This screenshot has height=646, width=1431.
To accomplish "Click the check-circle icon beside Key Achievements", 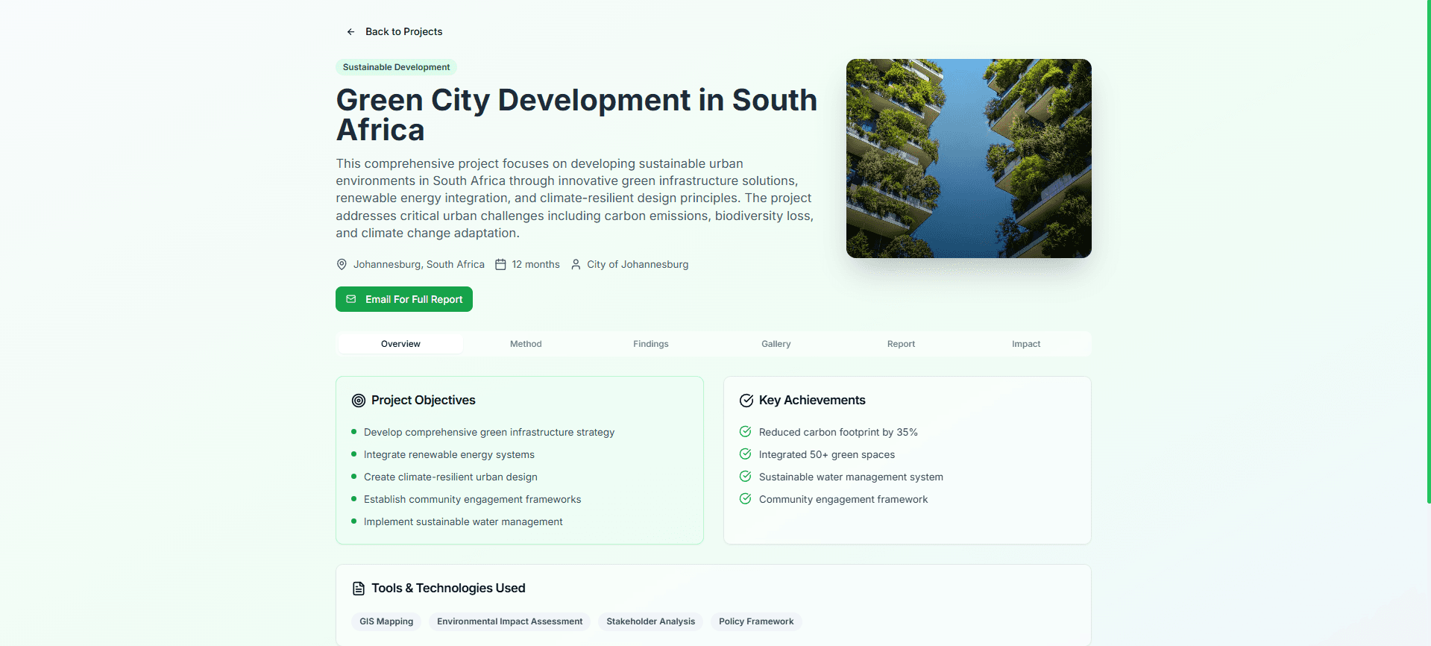I will click(746, 401).
